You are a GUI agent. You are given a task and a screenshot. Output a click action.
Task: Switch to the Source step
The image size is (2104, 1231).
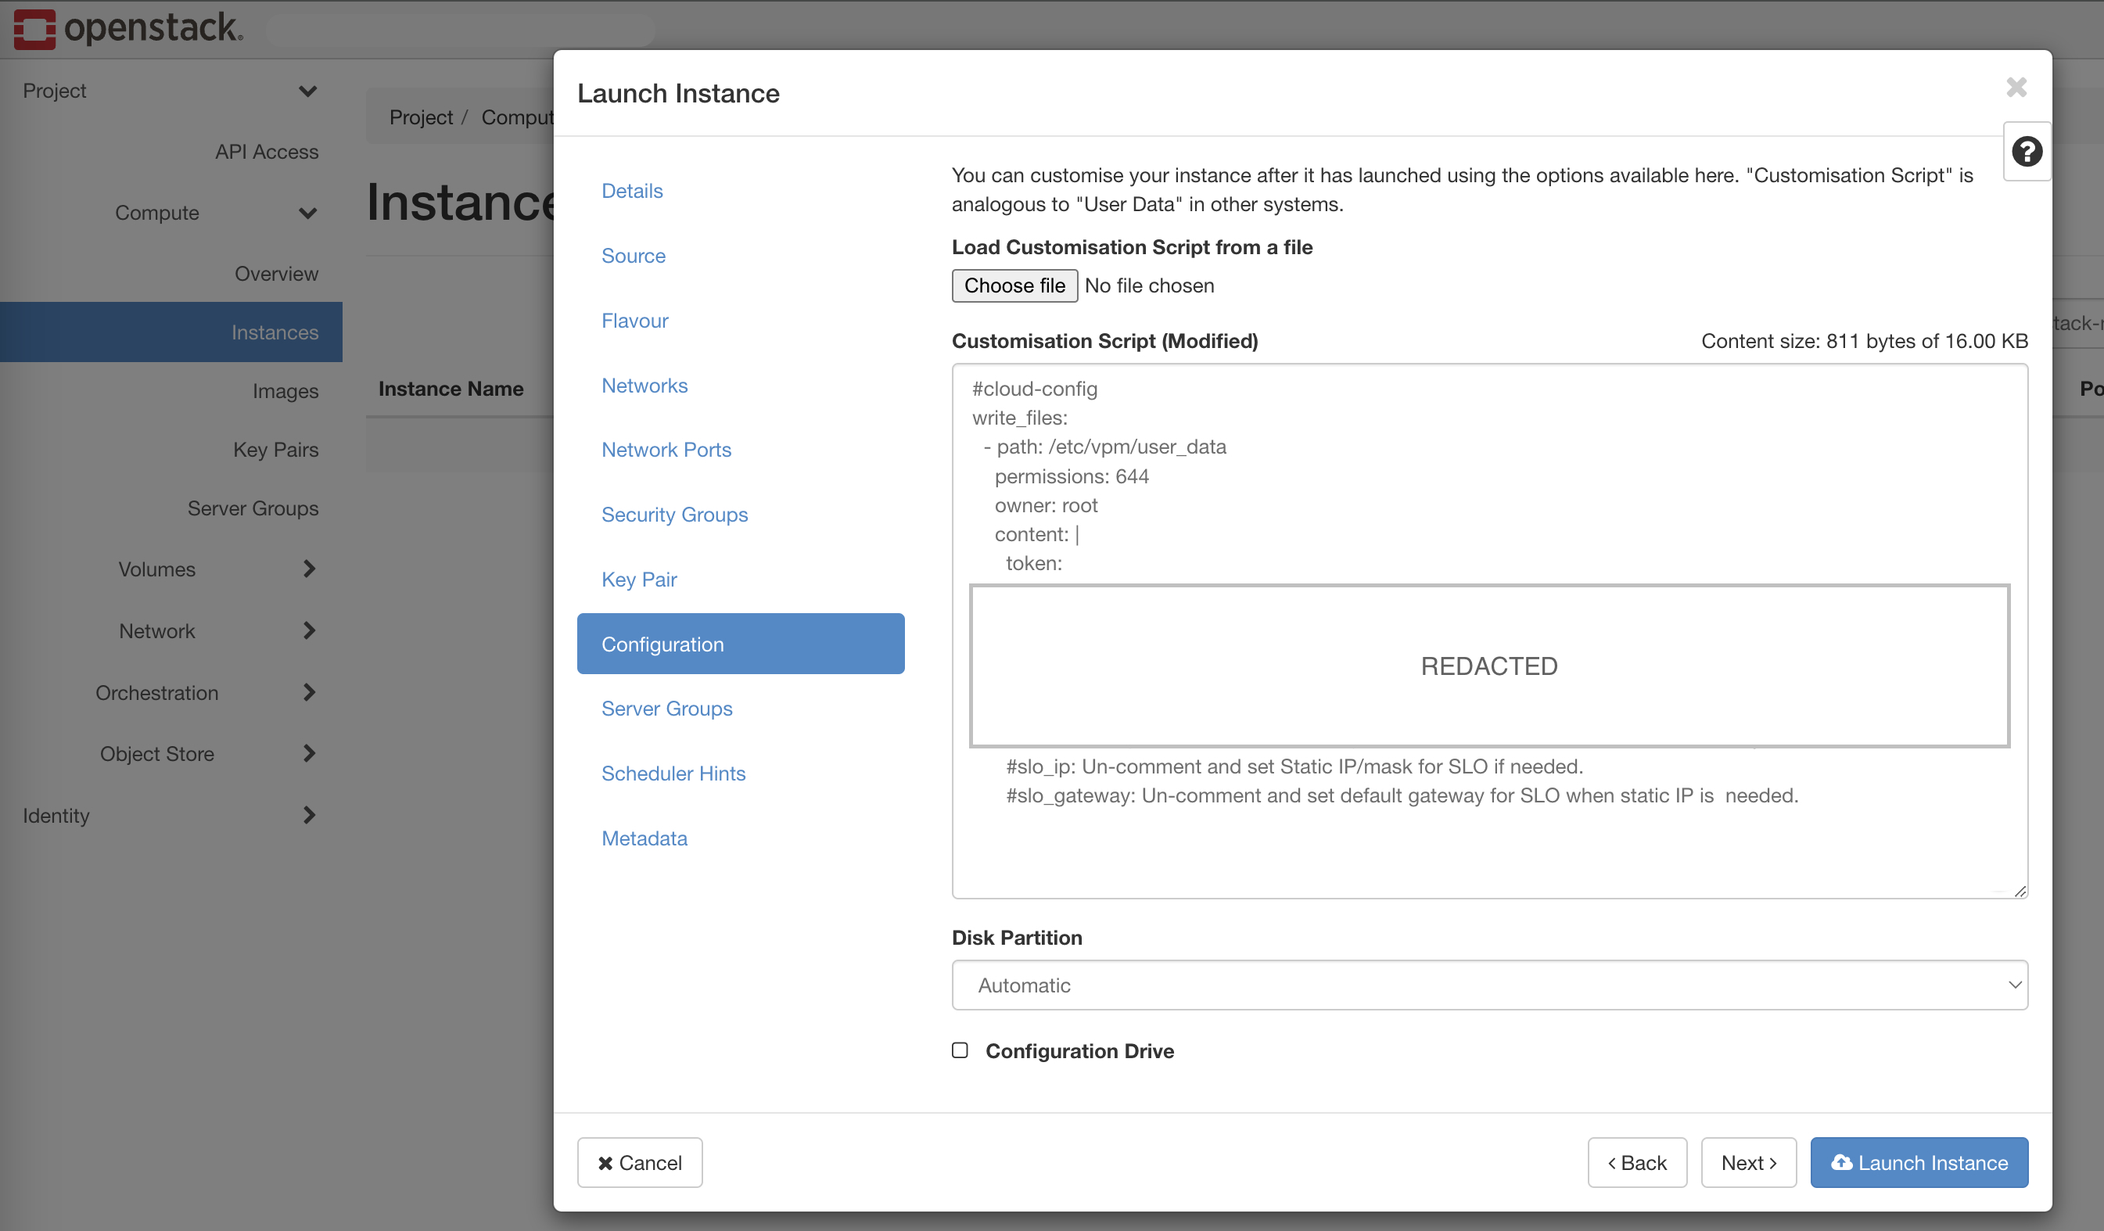point(633,256)
